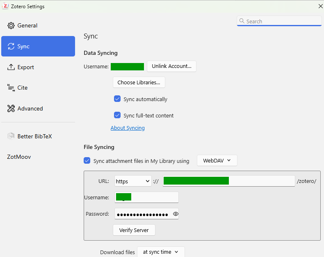Click the WebDAV URL input field
This screenshot has width=324, height=257.
pos(229,181)
